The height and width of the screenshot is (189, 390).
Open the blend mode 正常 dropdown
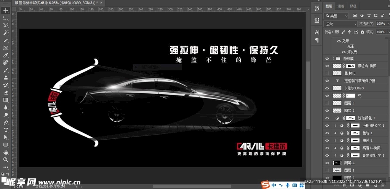[x=340, y=24]
